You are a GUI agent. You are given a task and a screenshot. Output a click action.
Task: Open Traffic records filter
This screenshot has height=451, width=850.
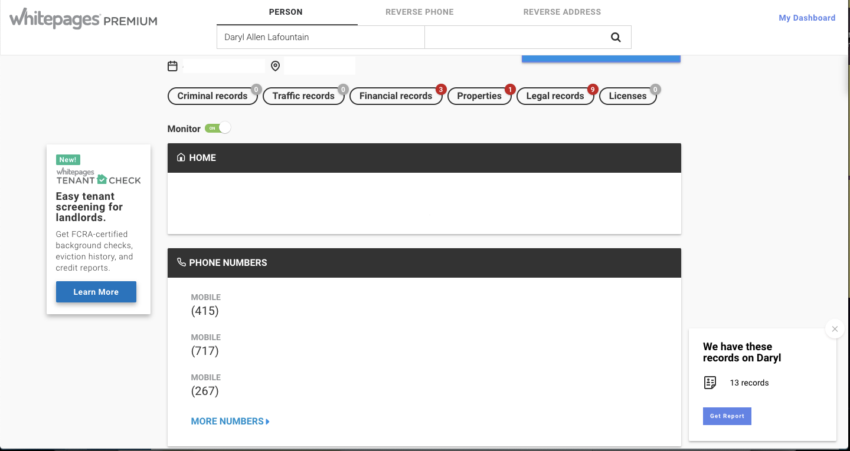point(303,96)
